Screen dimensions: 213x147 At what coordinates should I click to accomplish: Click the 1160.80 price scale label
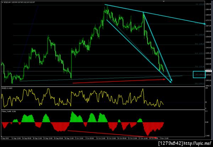208,31
